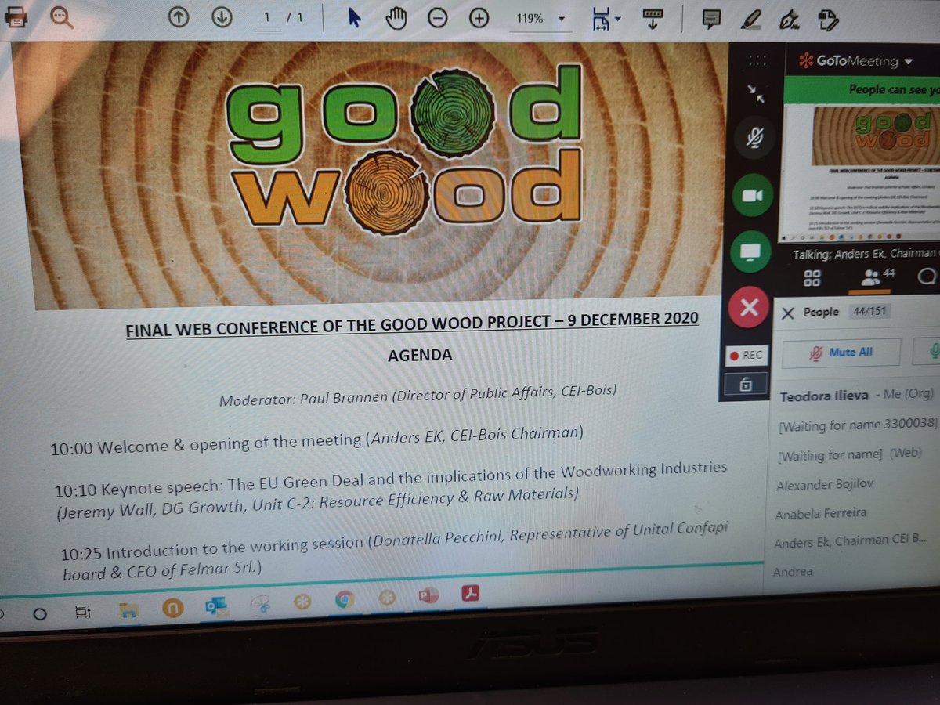Toggle the meeting lock padlock icon
This screenshot has height=705, width=940.
(x=746, y=384)
